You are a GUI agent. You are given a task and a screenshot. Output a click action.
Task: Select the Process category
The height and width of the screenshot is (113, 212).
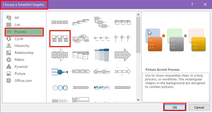coord(24,32)
